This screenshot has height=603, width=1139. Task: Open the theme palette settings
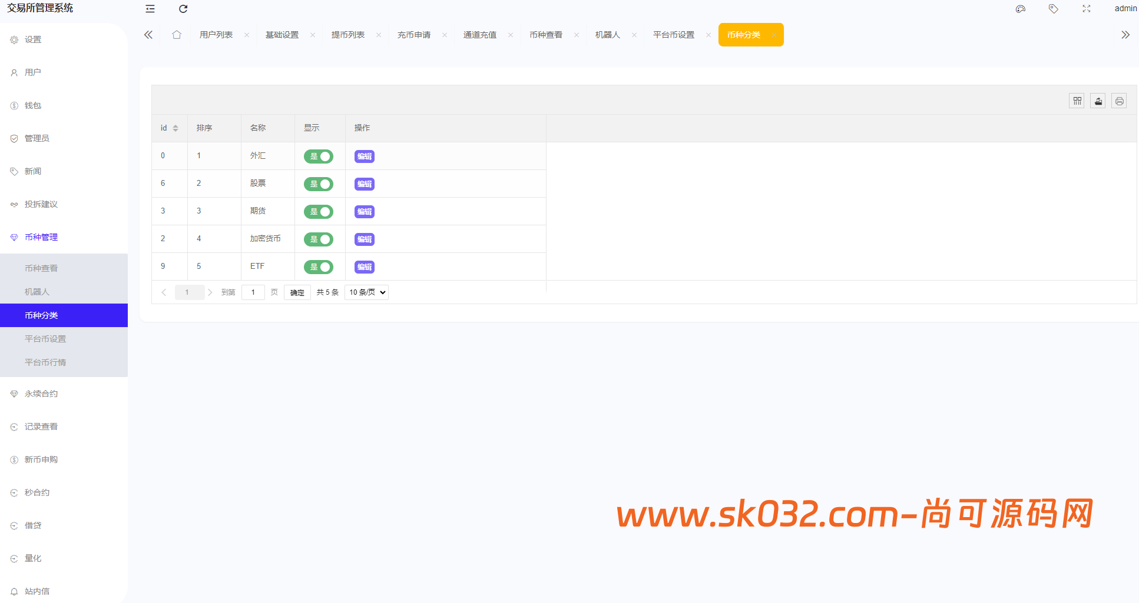(1021, 9)
